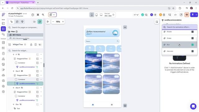Viewport: 199px width, 112px height.
Task: Open the Cloud Functions sidebar icon
Action: (x=3, y=75)
